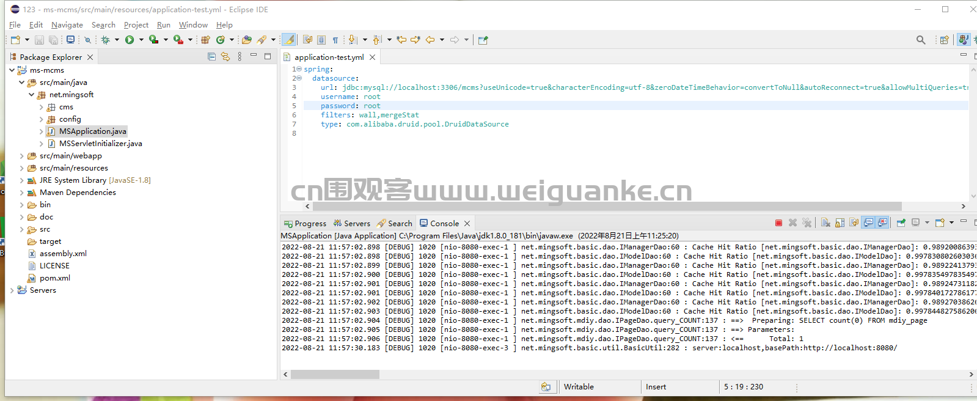Collapse the ms-mcms project node
The height and width of the screenshot is (401, 977).
tap(12, 70)
